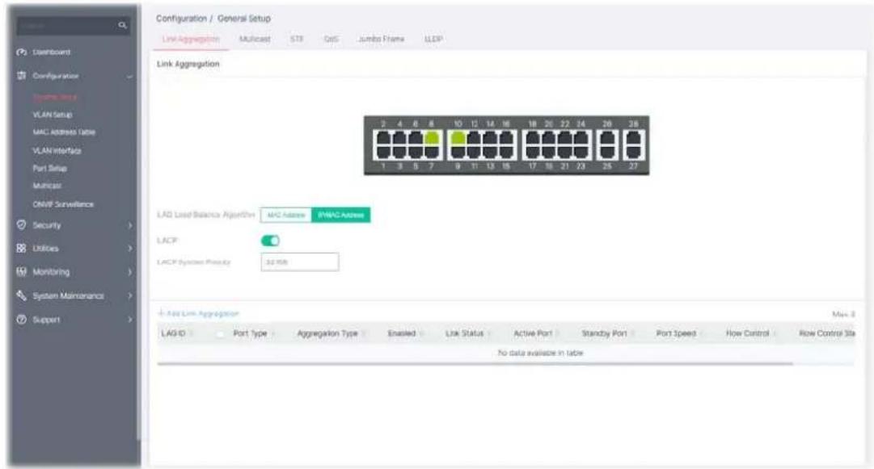Click the Dashboard label in sidebar
This screenshot has height=469, width=874.
click(51, 52)
